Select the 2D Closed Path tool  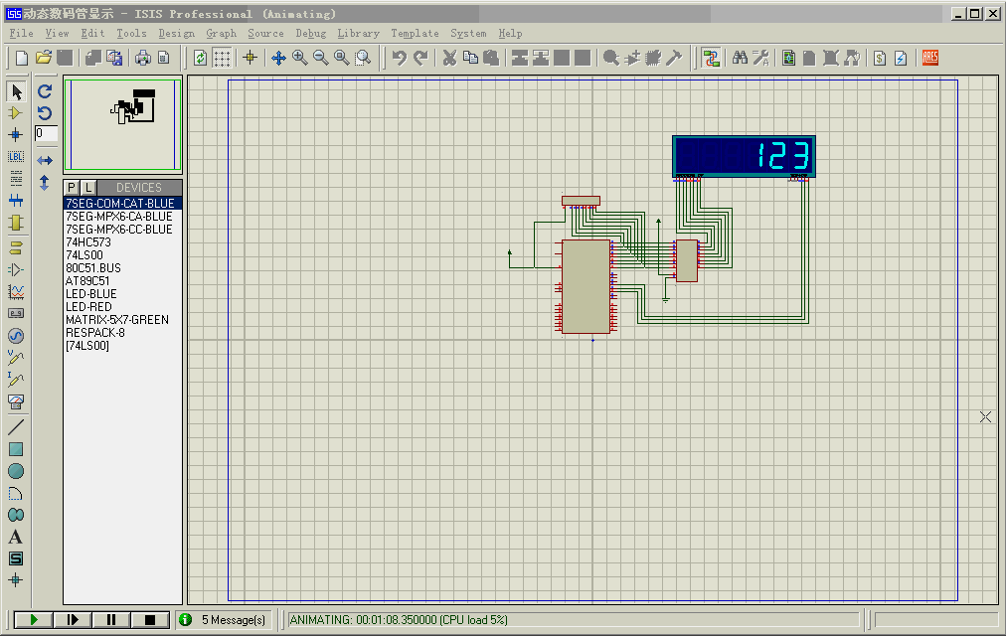point(16,515)
